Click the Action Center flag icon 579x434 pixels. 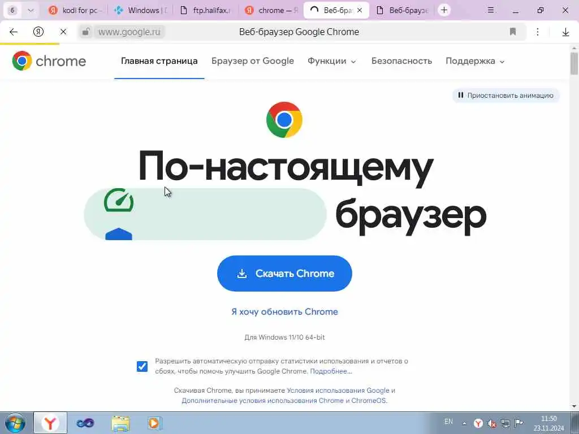[x=519, y=423]
